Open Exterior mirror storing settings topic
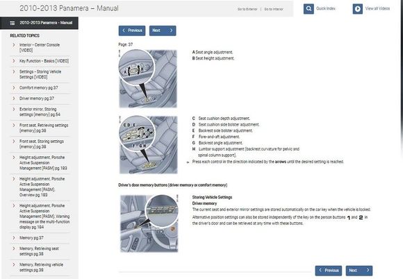Image resolution: width=403 pixels, height=279 pixels. tap(40, 112)
